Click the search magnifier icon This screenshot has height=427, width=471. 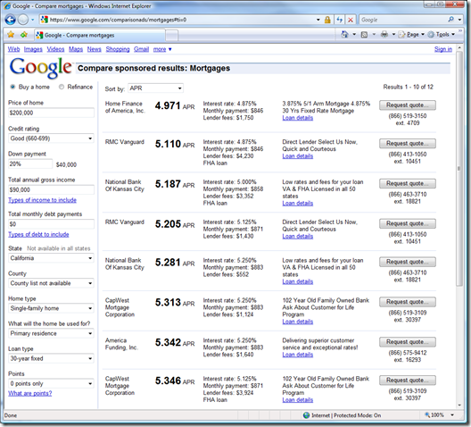tap(450, 20)
